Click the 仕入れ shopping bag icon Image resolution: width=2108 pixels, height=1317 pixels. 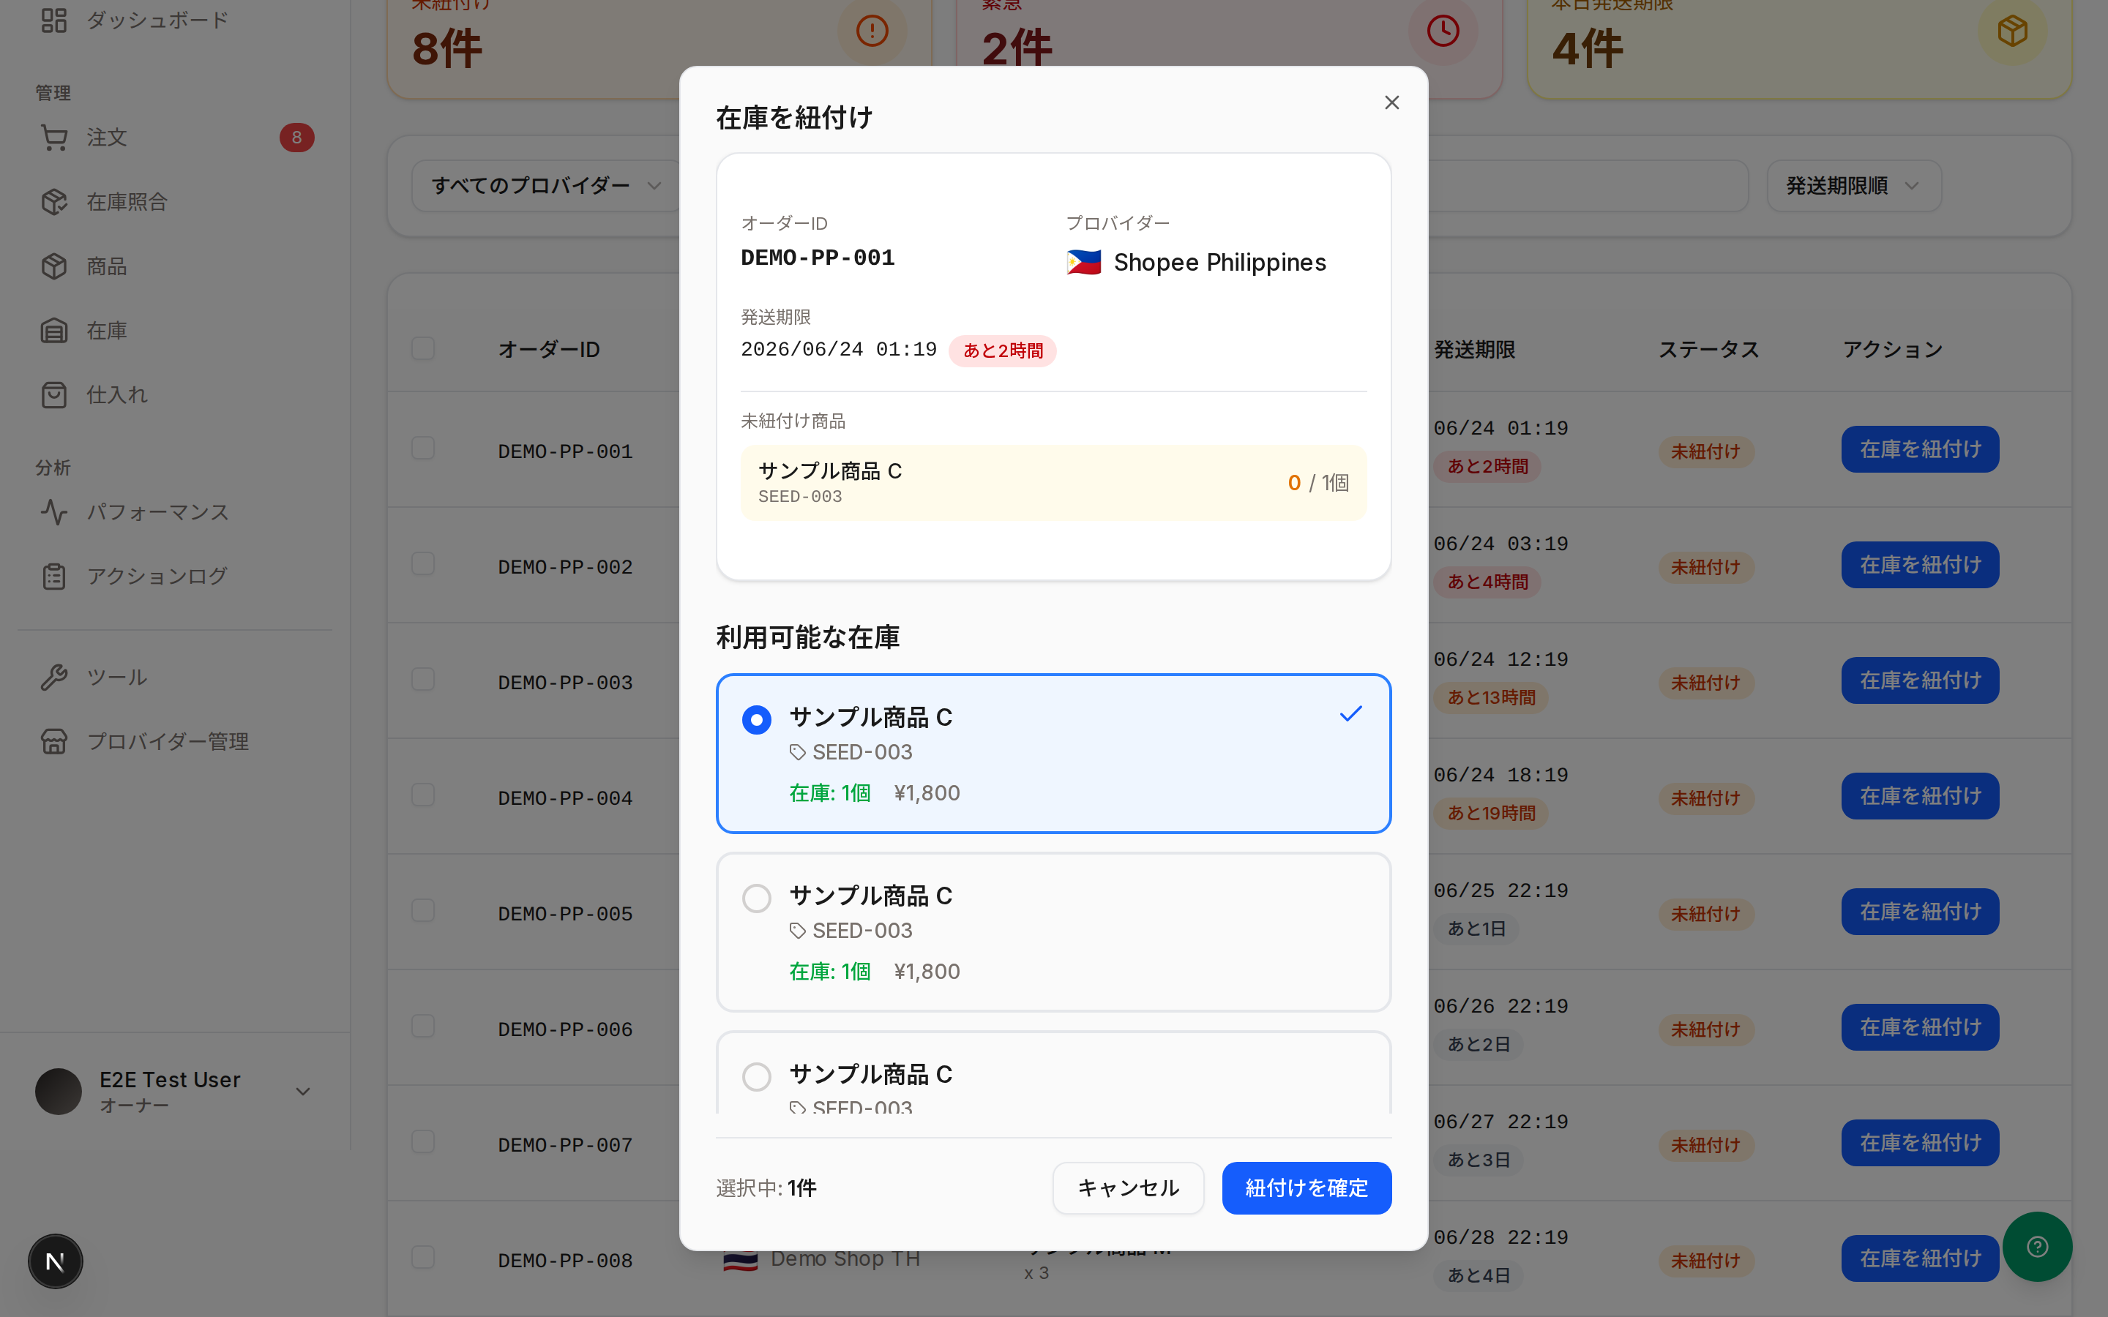click(x=54, y=394)
